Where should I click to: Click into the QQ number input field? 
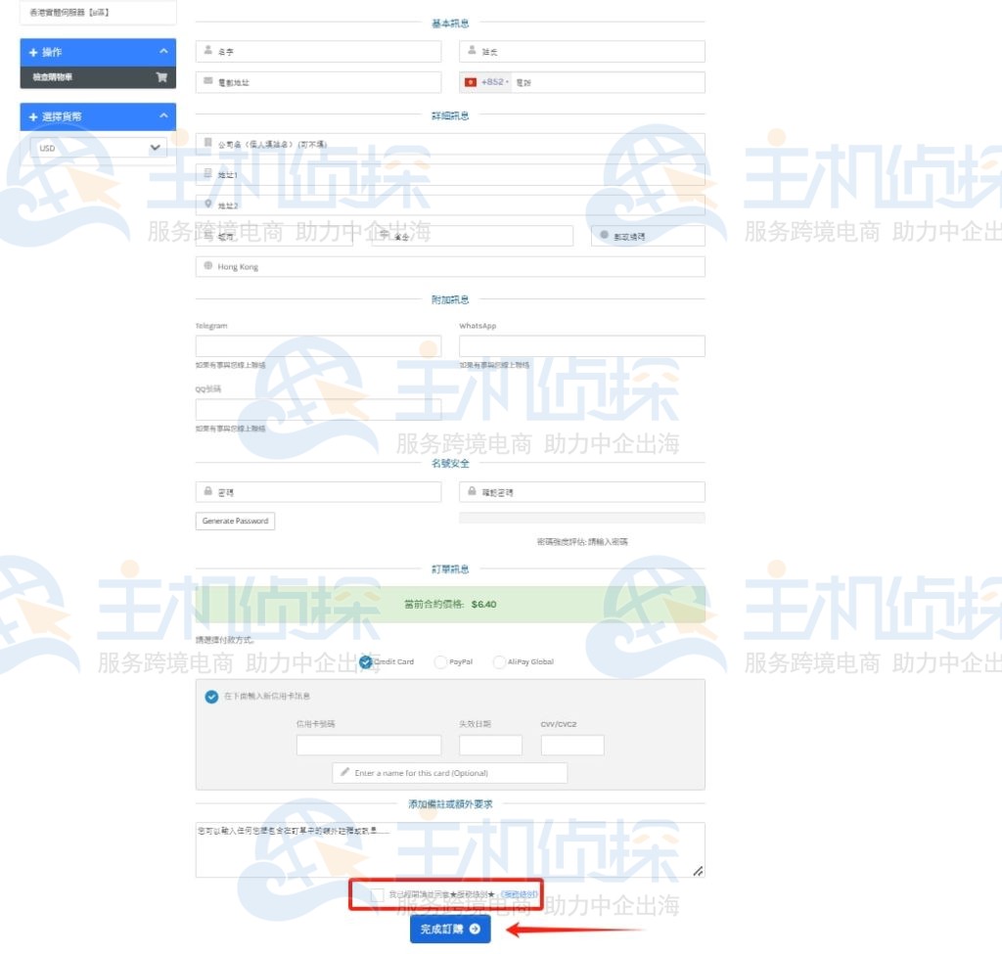point(318,409)
